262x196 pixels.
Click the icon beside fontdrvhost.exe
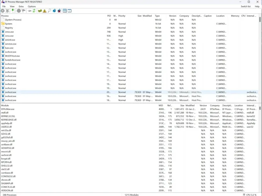pyautogui.click(x=3, y=60)
